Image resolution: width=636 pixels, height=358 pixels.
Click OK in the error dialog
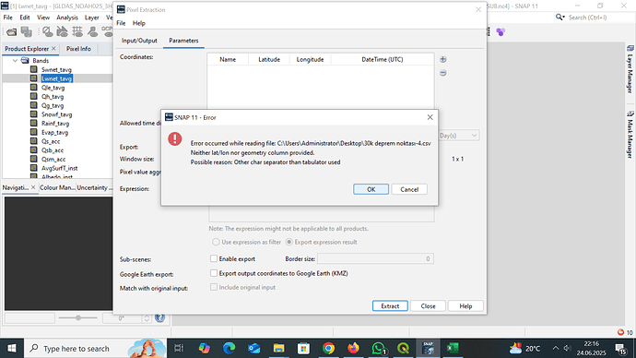(x=371, y=189)
